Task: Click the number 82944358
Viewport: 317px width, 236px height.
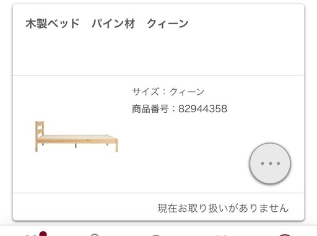Action: click(202, 109)
